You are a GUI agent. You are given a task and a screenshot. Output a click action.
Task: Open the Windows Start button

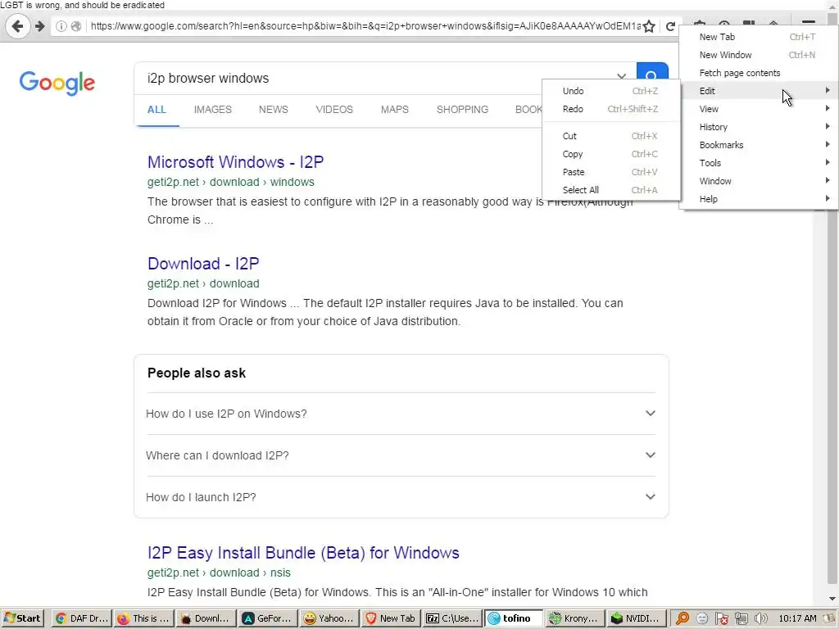(22, 618)
